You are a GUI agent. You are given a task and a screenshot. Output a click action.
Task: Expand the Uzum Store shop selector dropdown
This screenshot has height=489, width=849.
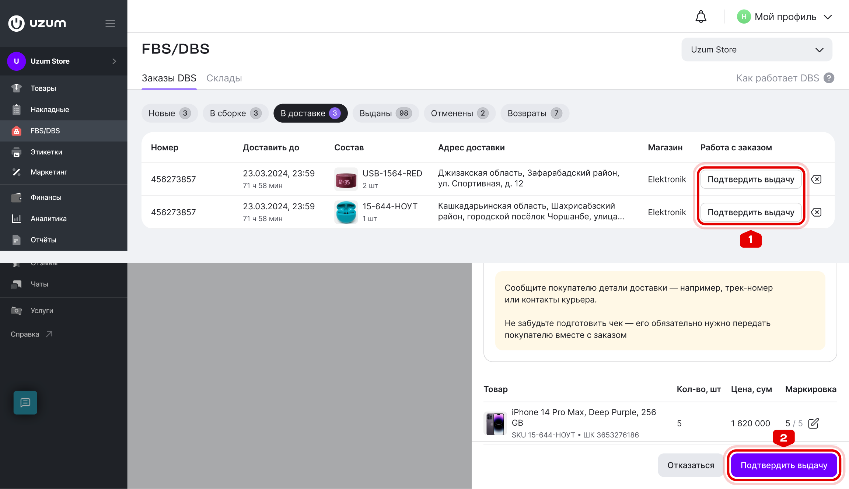[x=757, y=50]
